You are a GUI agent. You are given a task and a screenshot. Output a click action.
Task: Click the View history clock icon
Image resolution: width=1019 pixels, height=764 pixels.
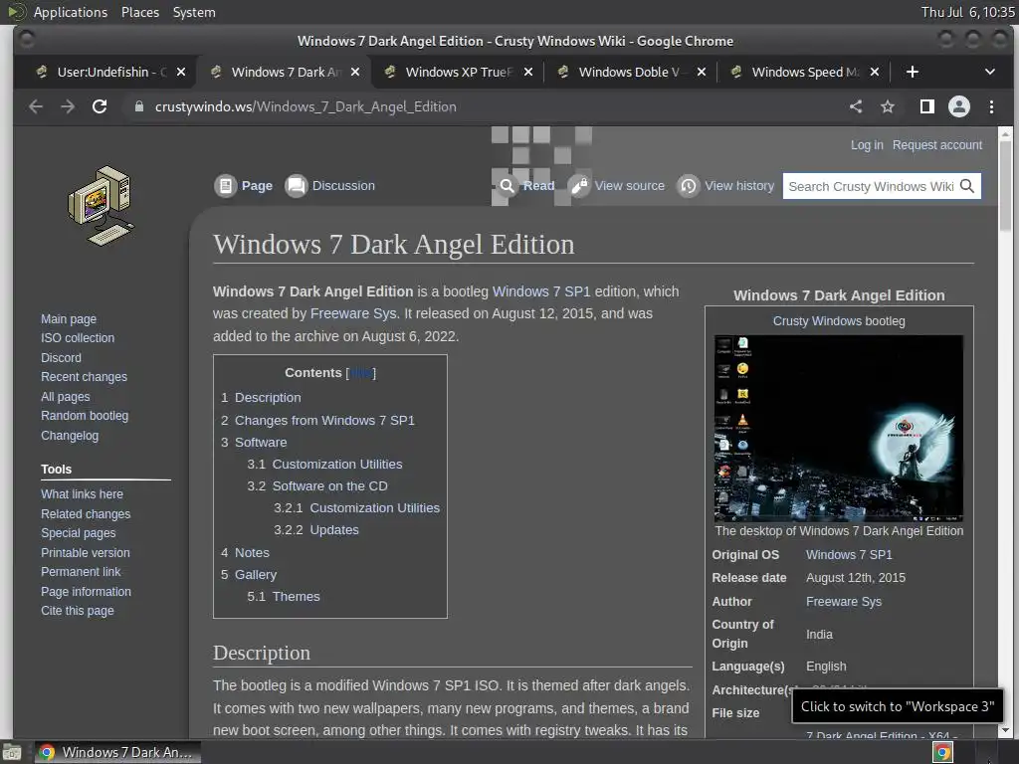click(x=689, y=186)
